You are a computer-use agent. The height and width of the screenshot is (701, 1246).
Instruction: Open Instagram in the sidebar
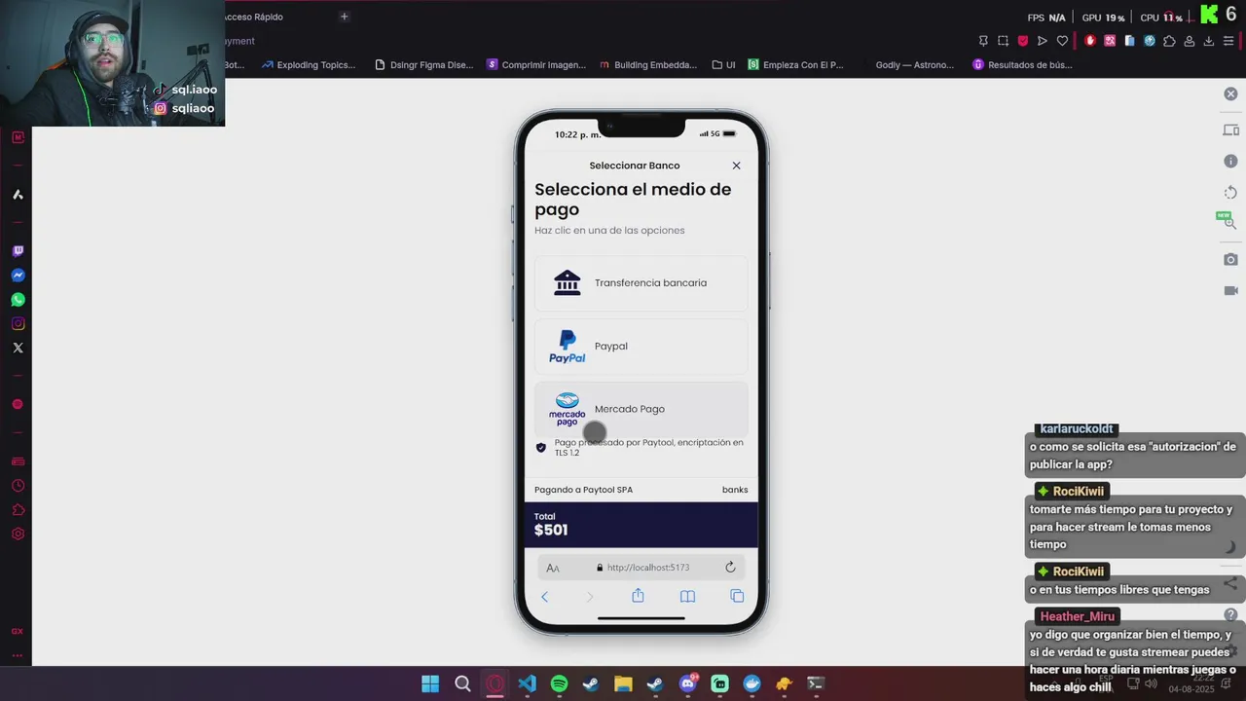(18, 323)
